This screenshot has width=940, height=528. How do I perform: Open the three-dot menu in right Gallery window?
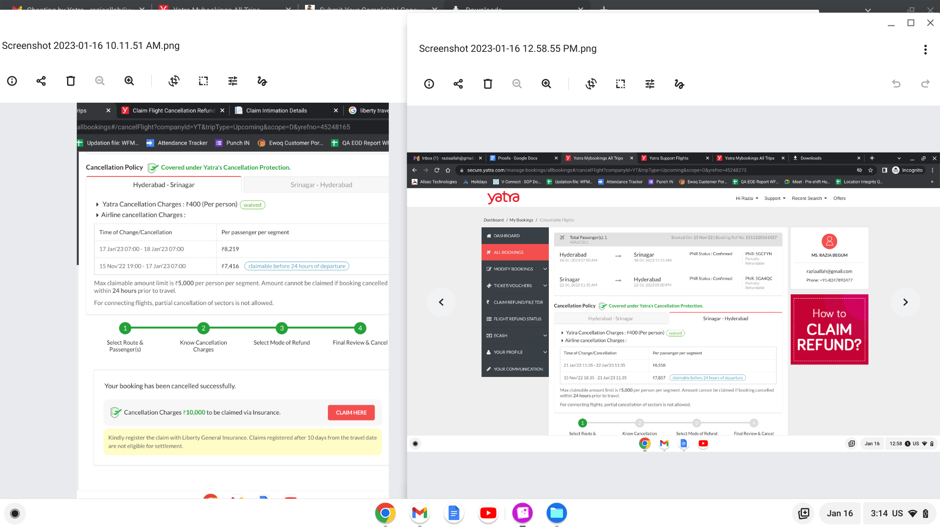925,49
